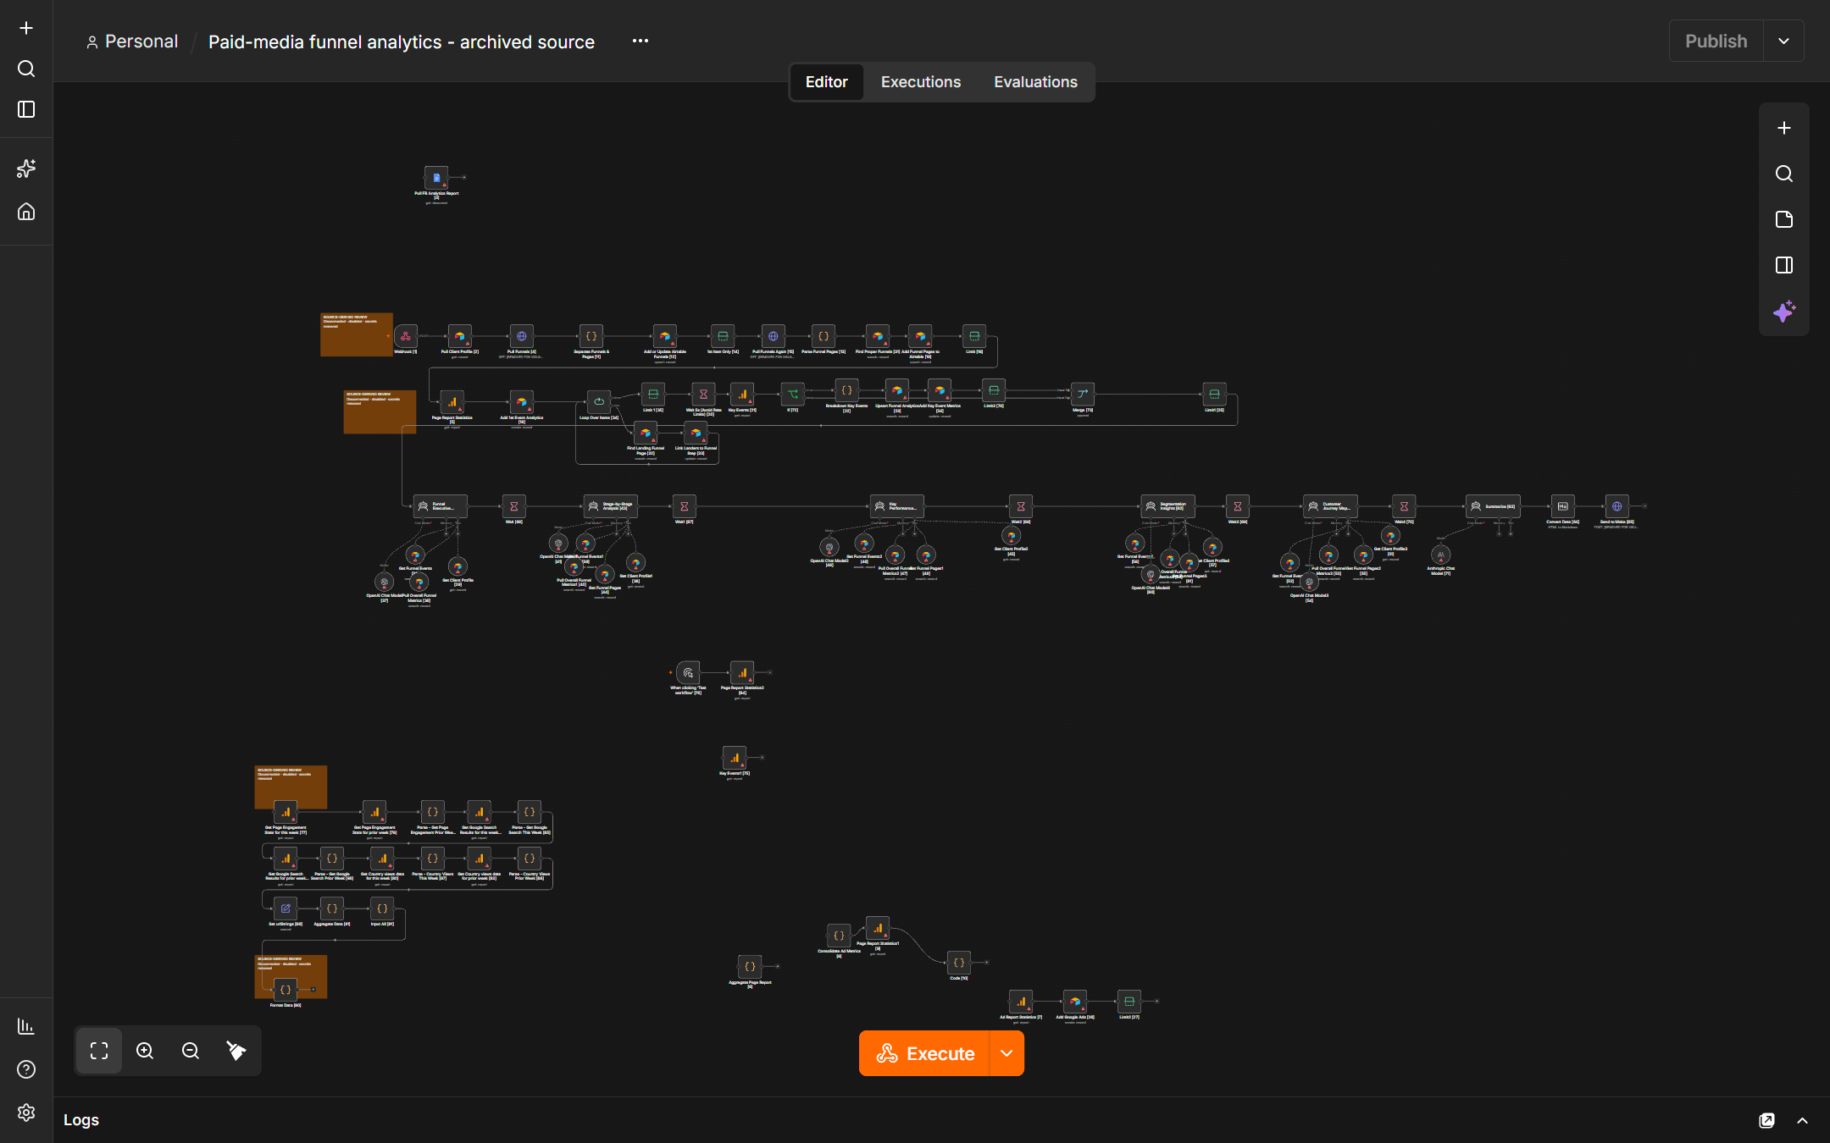Open the Key Events1 analytics node
The width and height of the screenshot is (1830, 1143).
pyautogui.click(x=735, y=758)
